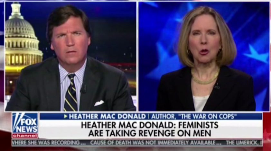The width and height of the screenshot is (271, 151).
Task: Click the lapel microphone on striped tie
Action: pos(83,89)
